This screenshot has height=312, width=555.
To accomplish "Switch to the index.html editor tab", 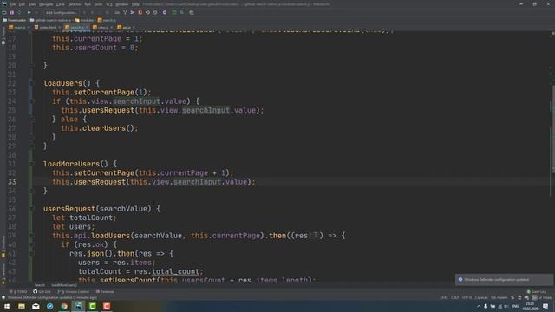I will coord(48,27).
